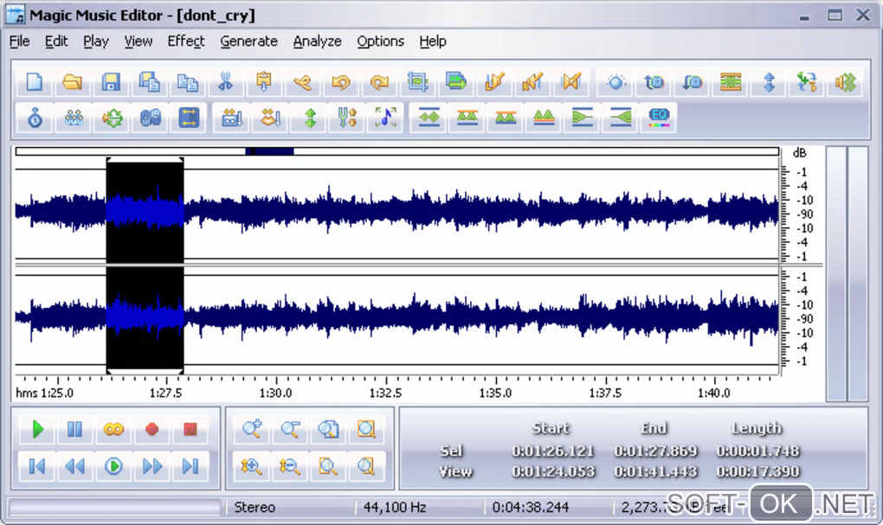Viewport: 883px width, 525px height.
Task: Click the magnifier over document zoom icon
Action: pos(328,429)
